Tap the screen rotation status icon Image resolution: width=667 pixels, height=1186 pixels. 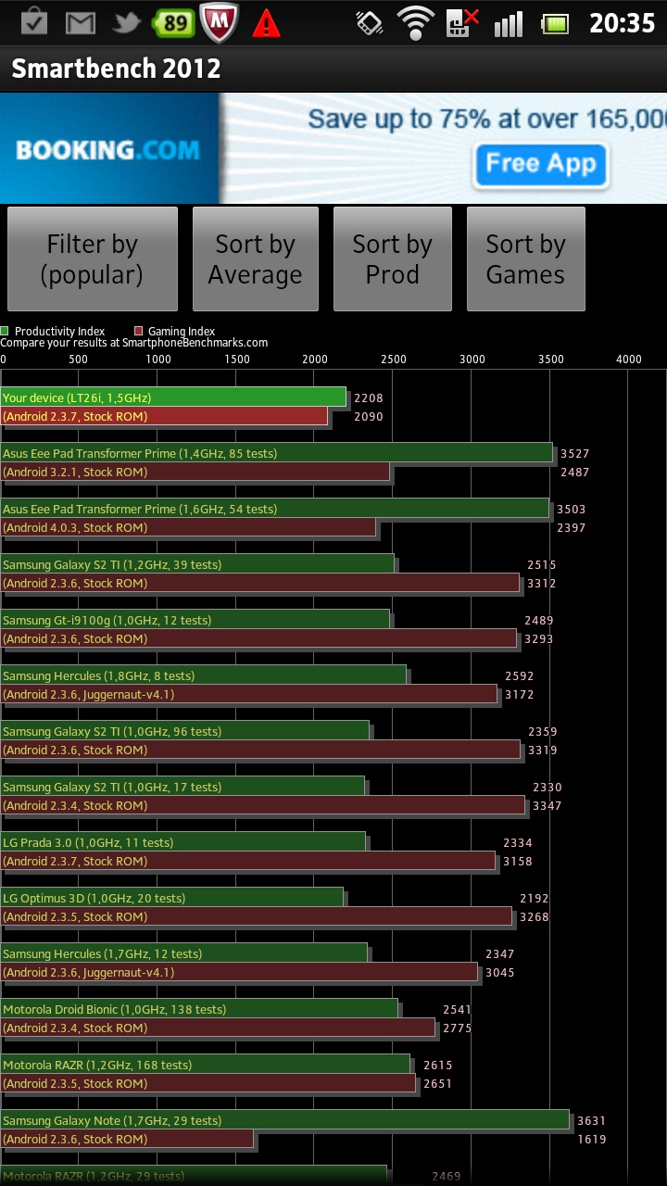369,22
